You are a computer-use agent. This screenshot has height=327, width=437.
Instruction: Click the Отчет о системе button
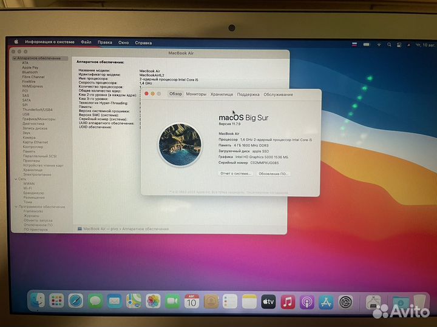point(235,173)
